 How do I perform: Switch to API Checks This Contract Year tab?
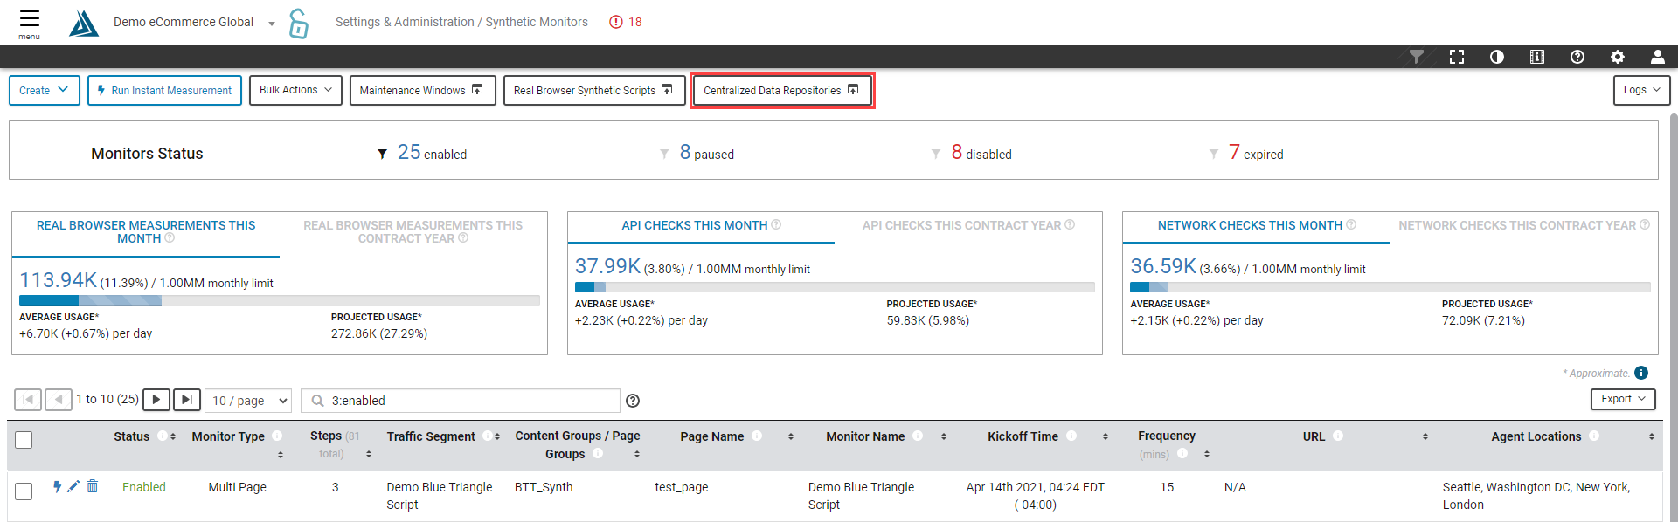coord(967,225)
